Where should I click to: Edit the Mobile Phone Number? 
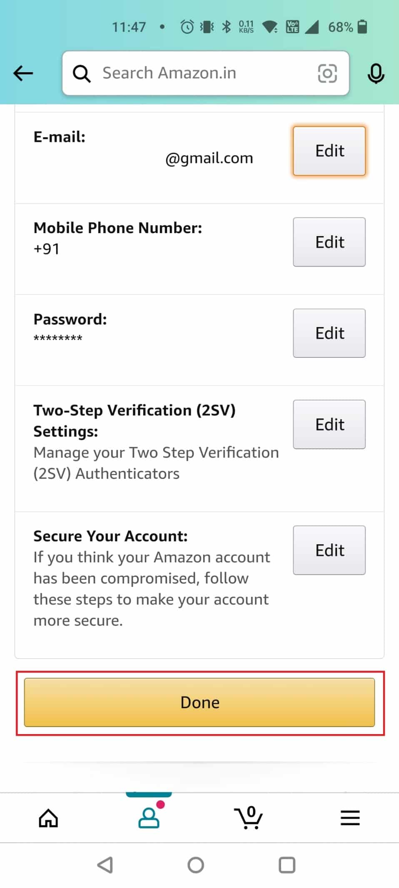(x=329, y=242)
